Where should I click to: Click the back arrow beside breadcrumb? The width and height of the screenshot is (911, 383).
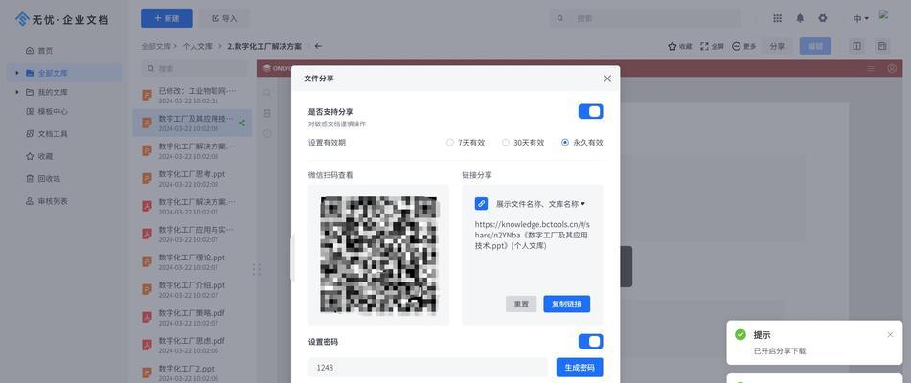pos(318,46)
